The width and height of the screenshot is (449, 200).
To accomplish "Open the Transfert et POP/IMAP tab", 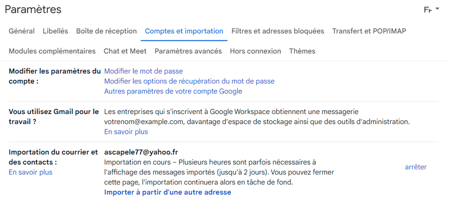I will [369, 31].
